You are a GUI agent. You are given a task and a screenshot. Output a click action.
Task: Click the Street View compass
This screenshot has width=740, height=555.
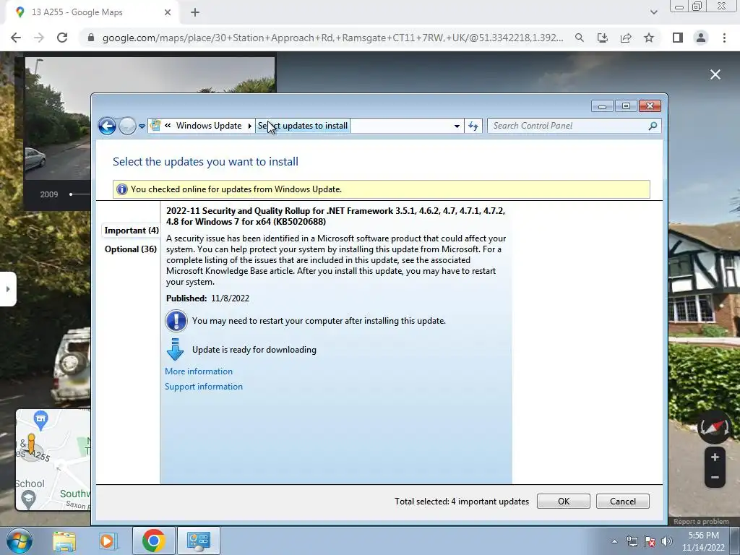[715, 428]
